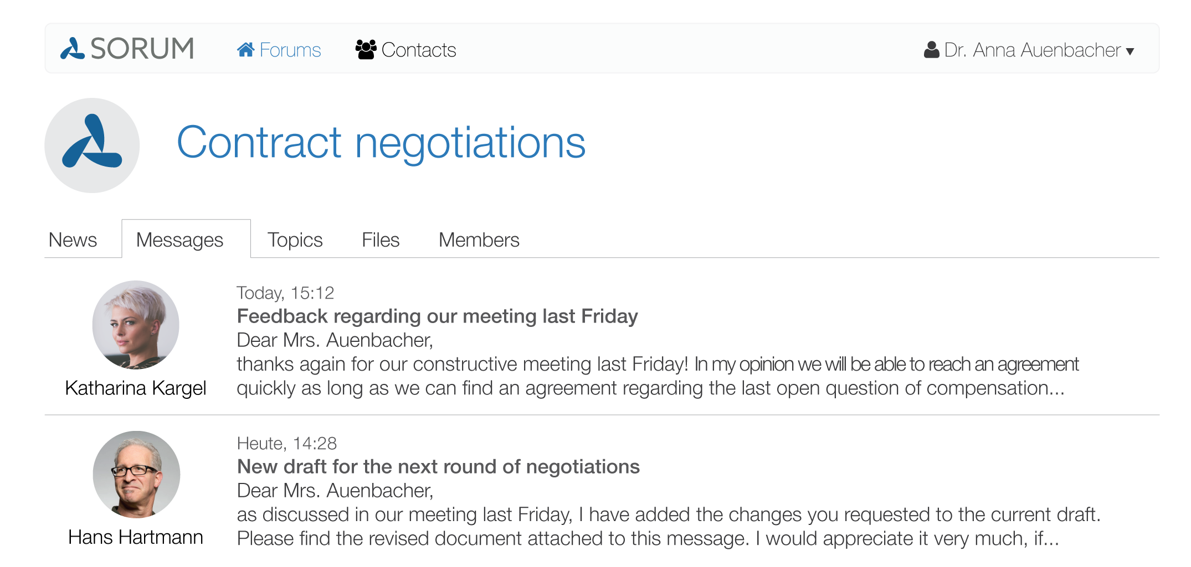Image resolution: width=1191 pixels, height=567 pixels.
Task: Open message New draft for next round of negotiations
Action: (x=438, y=467)
